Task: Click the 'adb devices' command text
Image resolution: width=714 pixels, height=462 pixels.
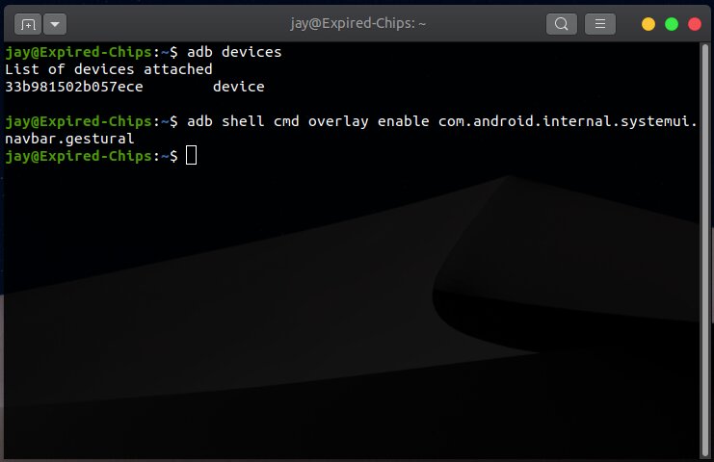Action: pyautogui.click(x=234, y=52)
